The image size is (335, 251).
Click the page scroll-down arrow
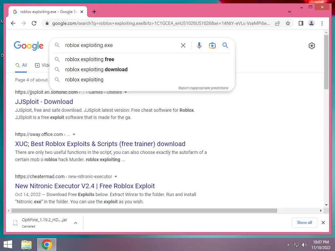click(326, 205)
